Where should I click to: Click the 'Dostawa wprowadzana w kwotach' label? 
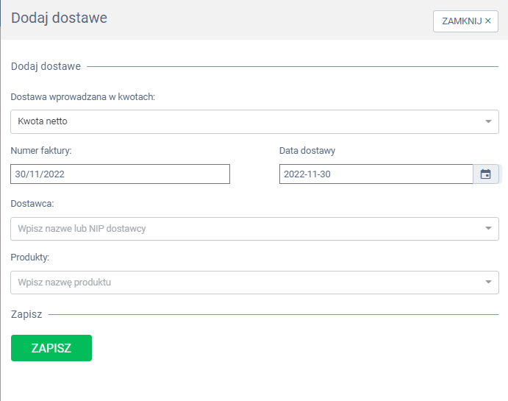82,97
